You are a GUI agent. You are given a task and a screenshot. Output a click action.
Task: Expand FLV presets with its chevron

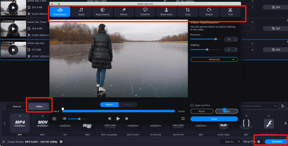(x=269, y=116)
